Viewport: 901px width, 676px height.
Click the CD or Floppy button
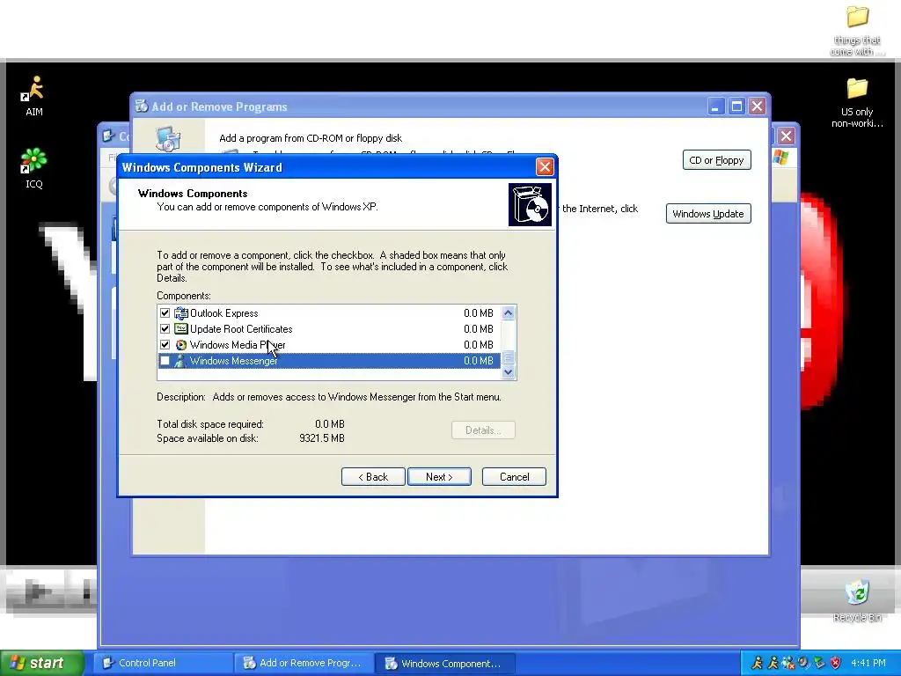pos(716,160)
